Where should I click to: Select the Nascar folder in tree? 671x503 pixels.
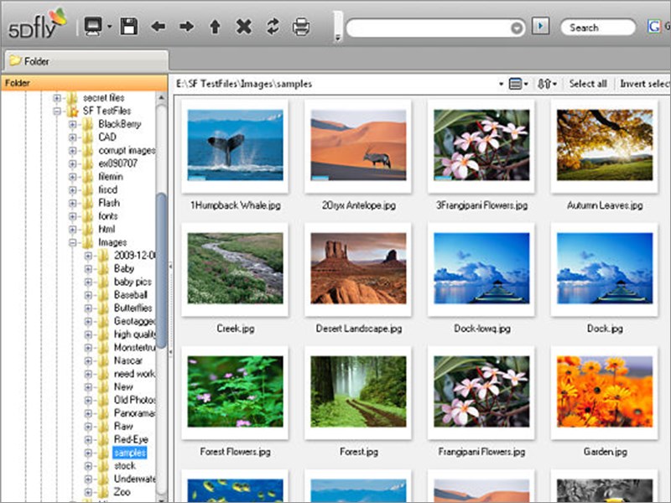point(128,360)
